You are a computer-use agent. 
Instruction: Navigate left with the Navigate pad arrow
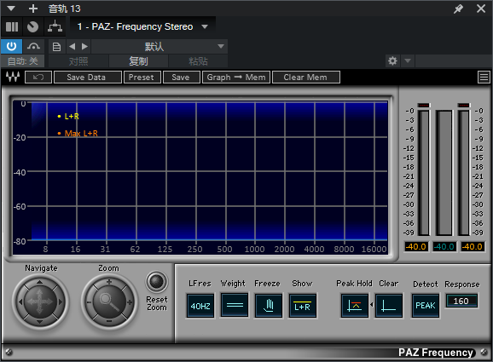20,302
